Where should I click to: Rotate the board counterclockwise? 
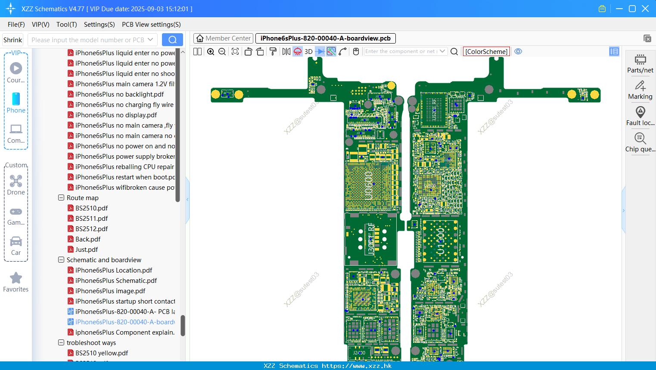(x=248, y=51)
